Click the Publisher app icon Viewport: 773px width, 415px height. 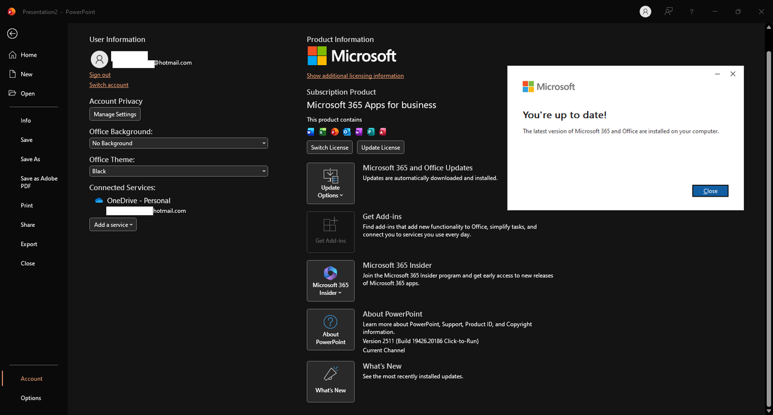(x=371, y=131)
